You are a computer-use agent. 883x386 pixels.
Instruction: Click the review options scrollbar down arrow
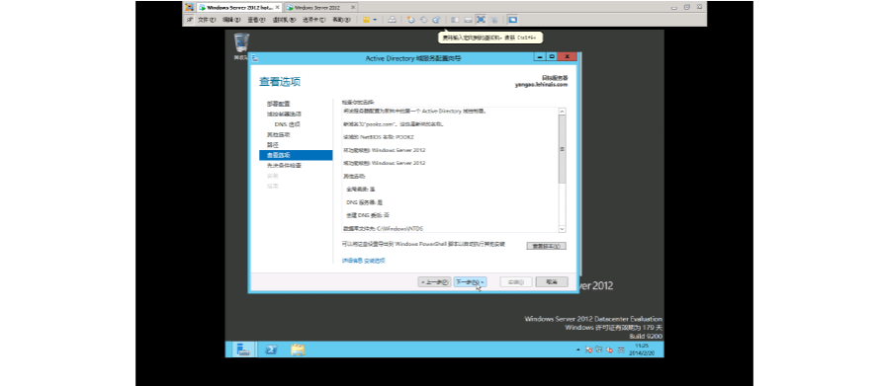[562, 229]
